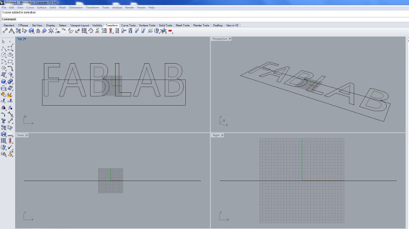409x229 pixels.
Task: Select the Rectangle drawing tool
Action: click(x=10, y=61)
